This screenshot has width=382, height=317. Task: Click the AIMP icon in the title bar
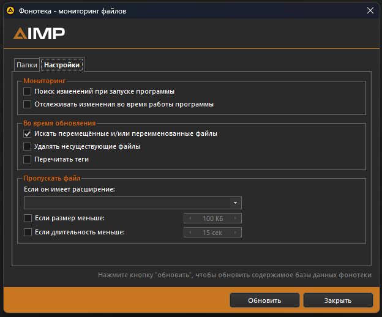(10, 10)
